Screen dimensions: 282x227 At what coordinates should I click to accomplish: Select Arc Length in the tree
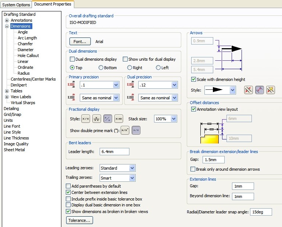click(27, 38)
